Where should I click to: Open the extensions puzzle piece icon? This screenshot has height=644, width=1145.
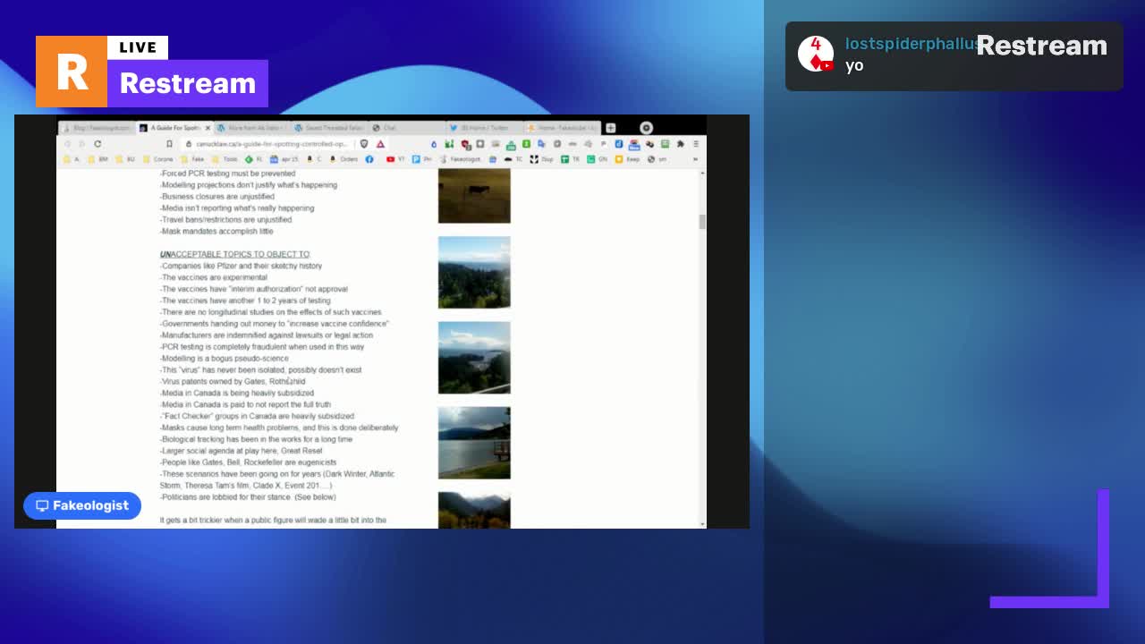(680, 144)
